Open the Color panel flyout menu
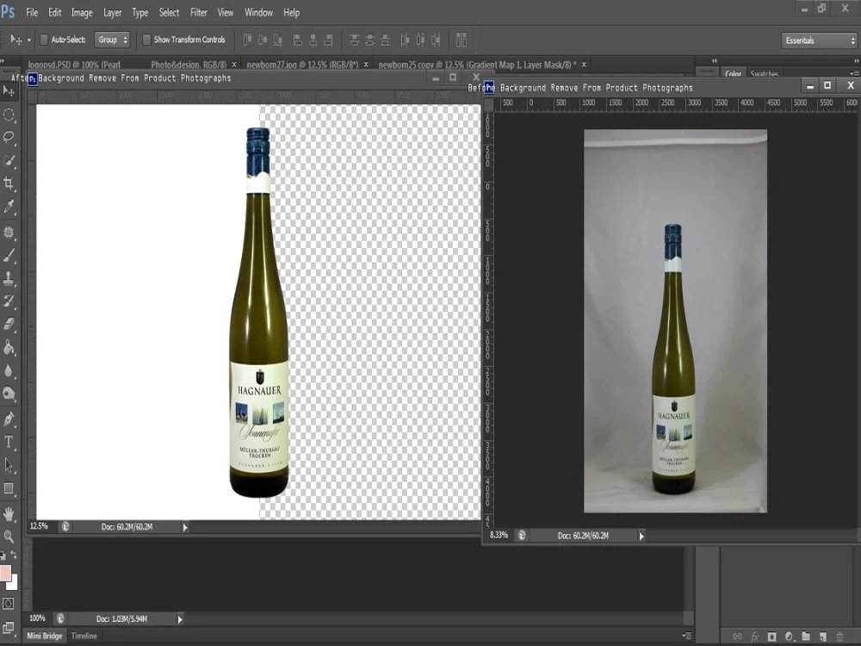 [854, 73]
